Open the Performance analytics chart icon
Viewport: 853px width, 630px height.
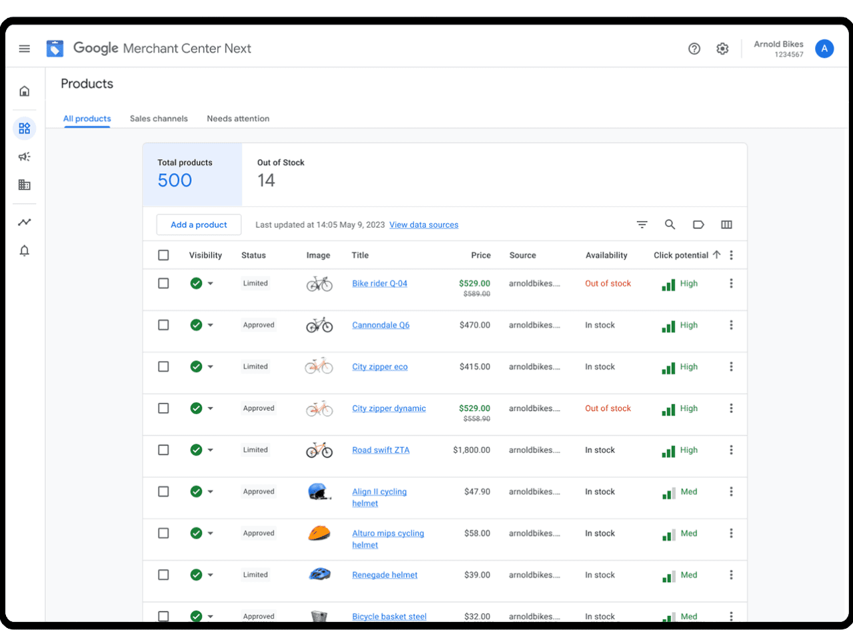pyautogui.click(x=24, y=222)
